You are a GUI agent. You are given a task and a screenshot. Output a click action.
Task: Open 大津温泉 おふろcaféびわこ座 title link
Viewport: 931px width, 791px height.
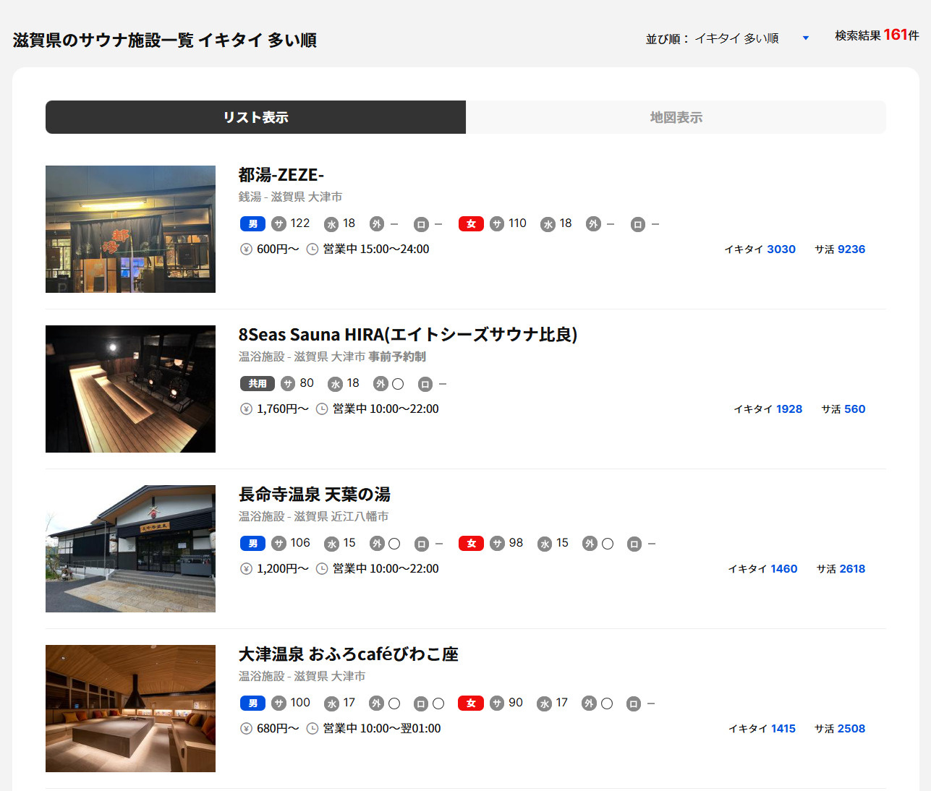pyautogui.click(x=348, y=654)
